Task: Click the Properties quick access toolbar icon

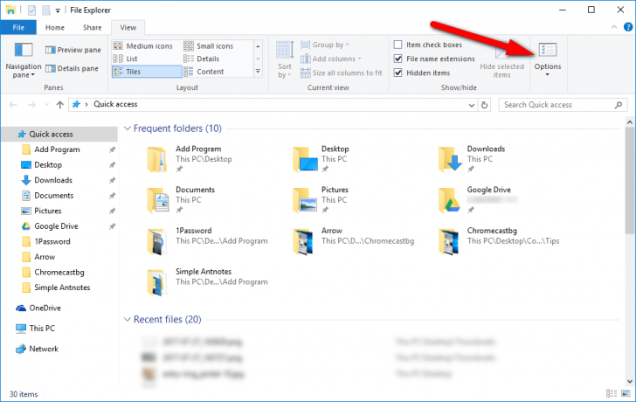Action: coord(31,10)
